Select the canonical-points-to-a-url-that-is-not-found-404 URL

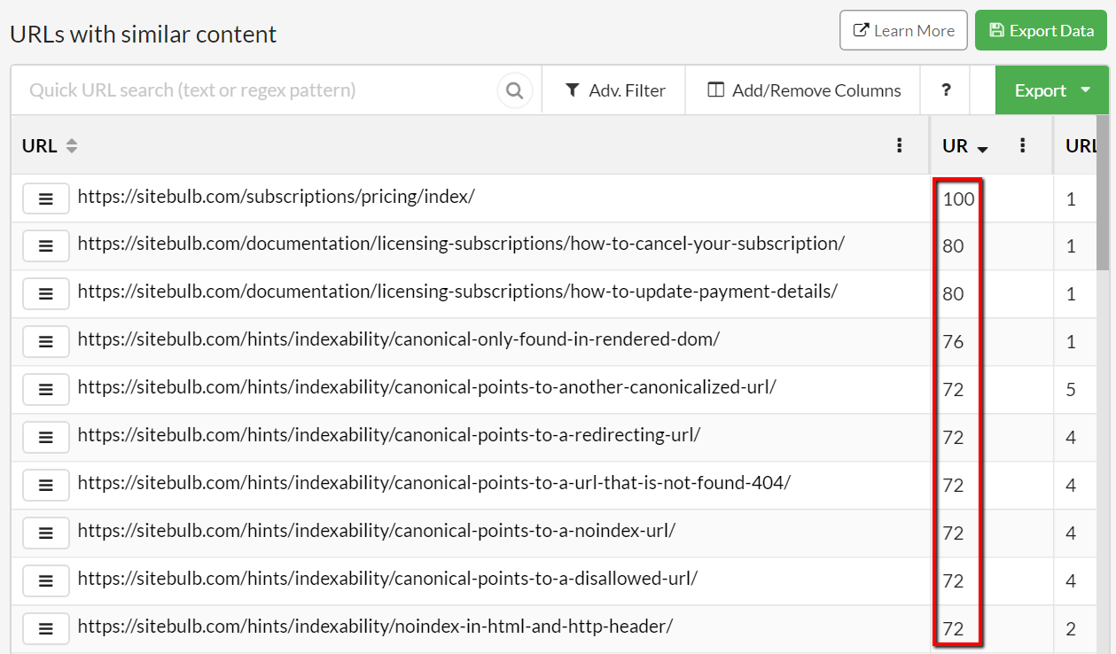pyautogui.click(x=434, y=483)
